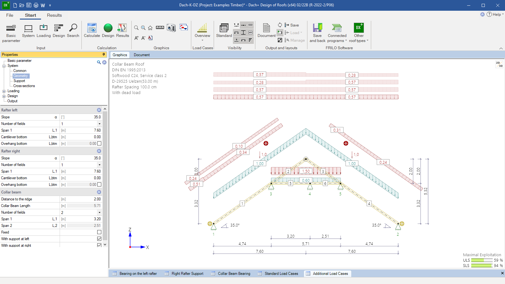This screenshot has height=284, width=505.
Task: Uncheck With support at left
Action: [x=99, y=239]
